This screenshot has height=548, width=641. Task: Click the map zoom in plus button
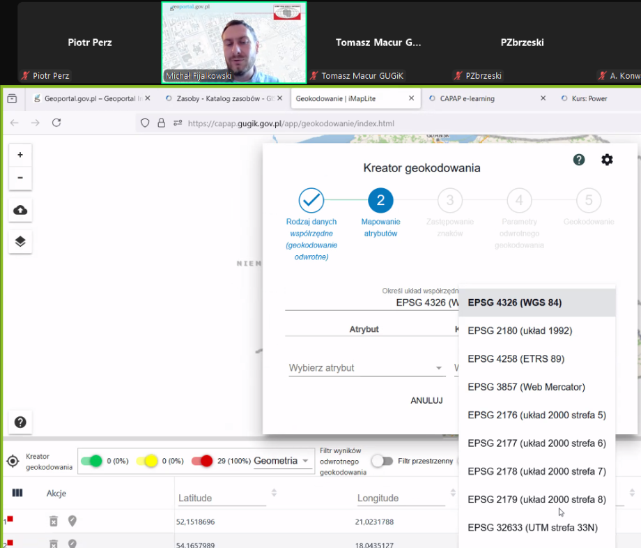[20, 155]
